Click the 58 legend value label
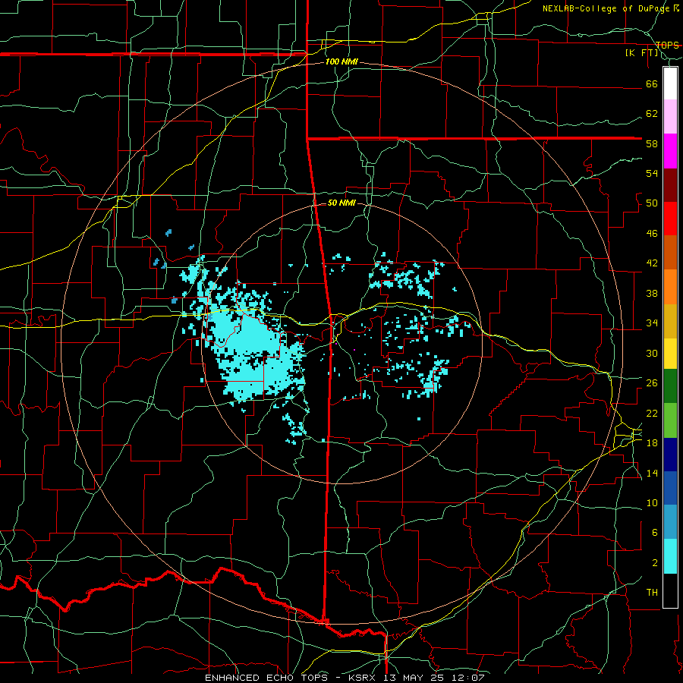The width and height of the screenshot is (683, 683). (x=652, y=143)
